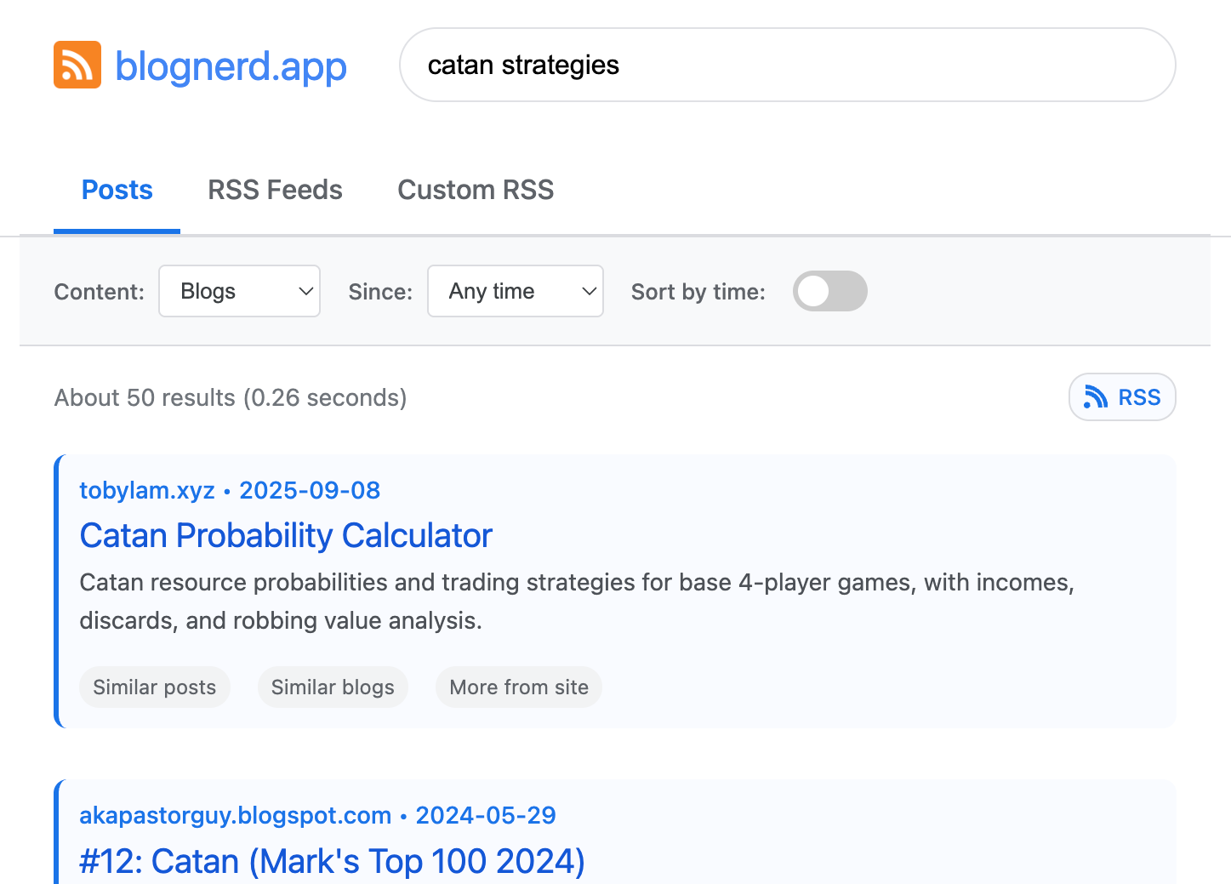Open the tobylam.xyz site link
1231x884 pixels.
(x=147, y=490)
